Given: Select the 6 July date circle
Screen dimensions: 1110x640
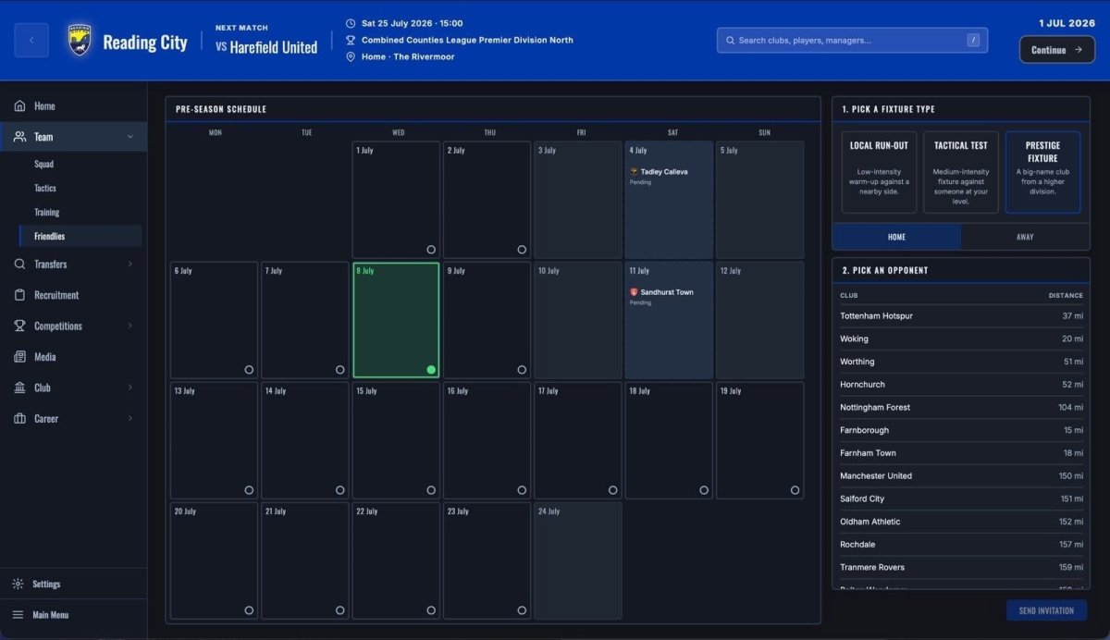Looking at the screenshot, I should tap(249, 370).
